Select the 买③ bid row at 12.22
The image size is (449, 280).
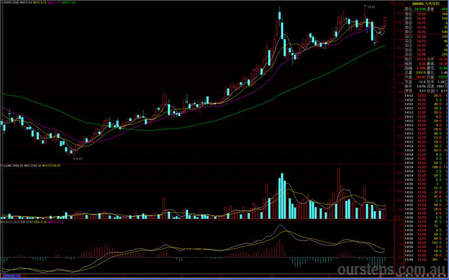click(x=426, y=46)
